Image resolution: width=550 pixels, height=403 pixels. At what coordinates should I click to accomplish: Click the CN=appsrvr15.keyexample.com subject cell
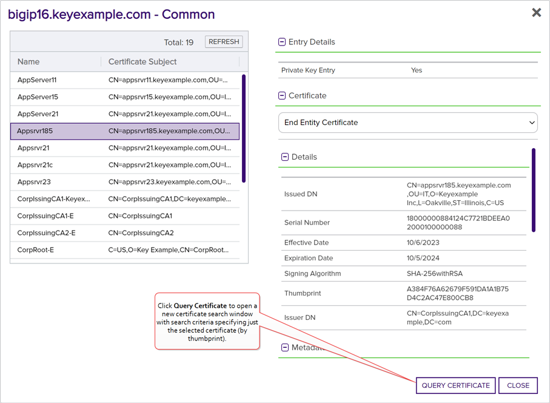170,97
